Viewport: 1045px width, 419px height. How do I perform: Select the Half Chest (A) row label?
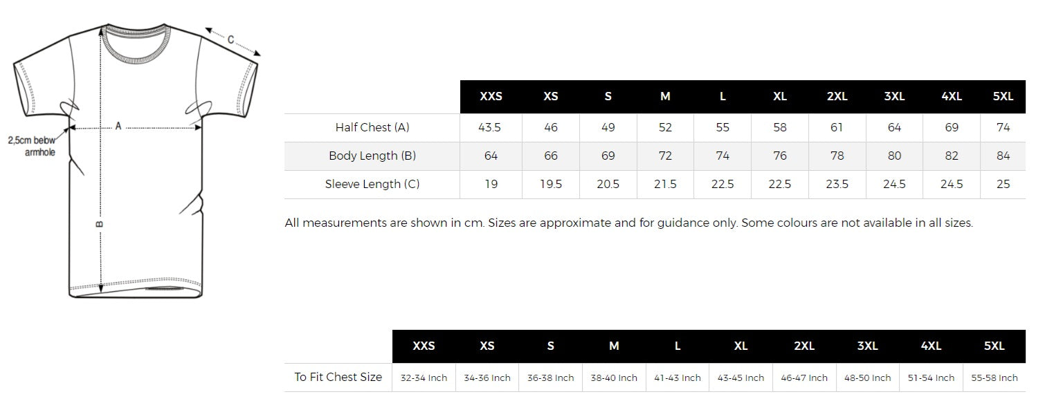tap(372, 127)
